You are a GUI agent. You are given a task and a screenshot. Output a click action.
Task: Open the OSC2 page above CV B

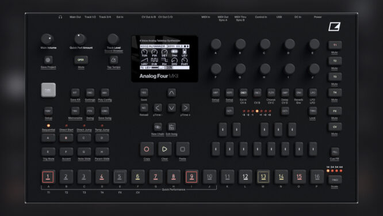point(257,93)
